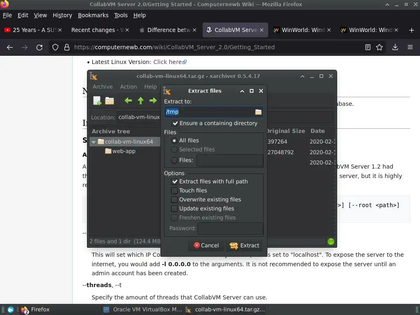Open the Firefox downloads panel
This screenshot has height=315, width=420.
[x=395, y=48]
